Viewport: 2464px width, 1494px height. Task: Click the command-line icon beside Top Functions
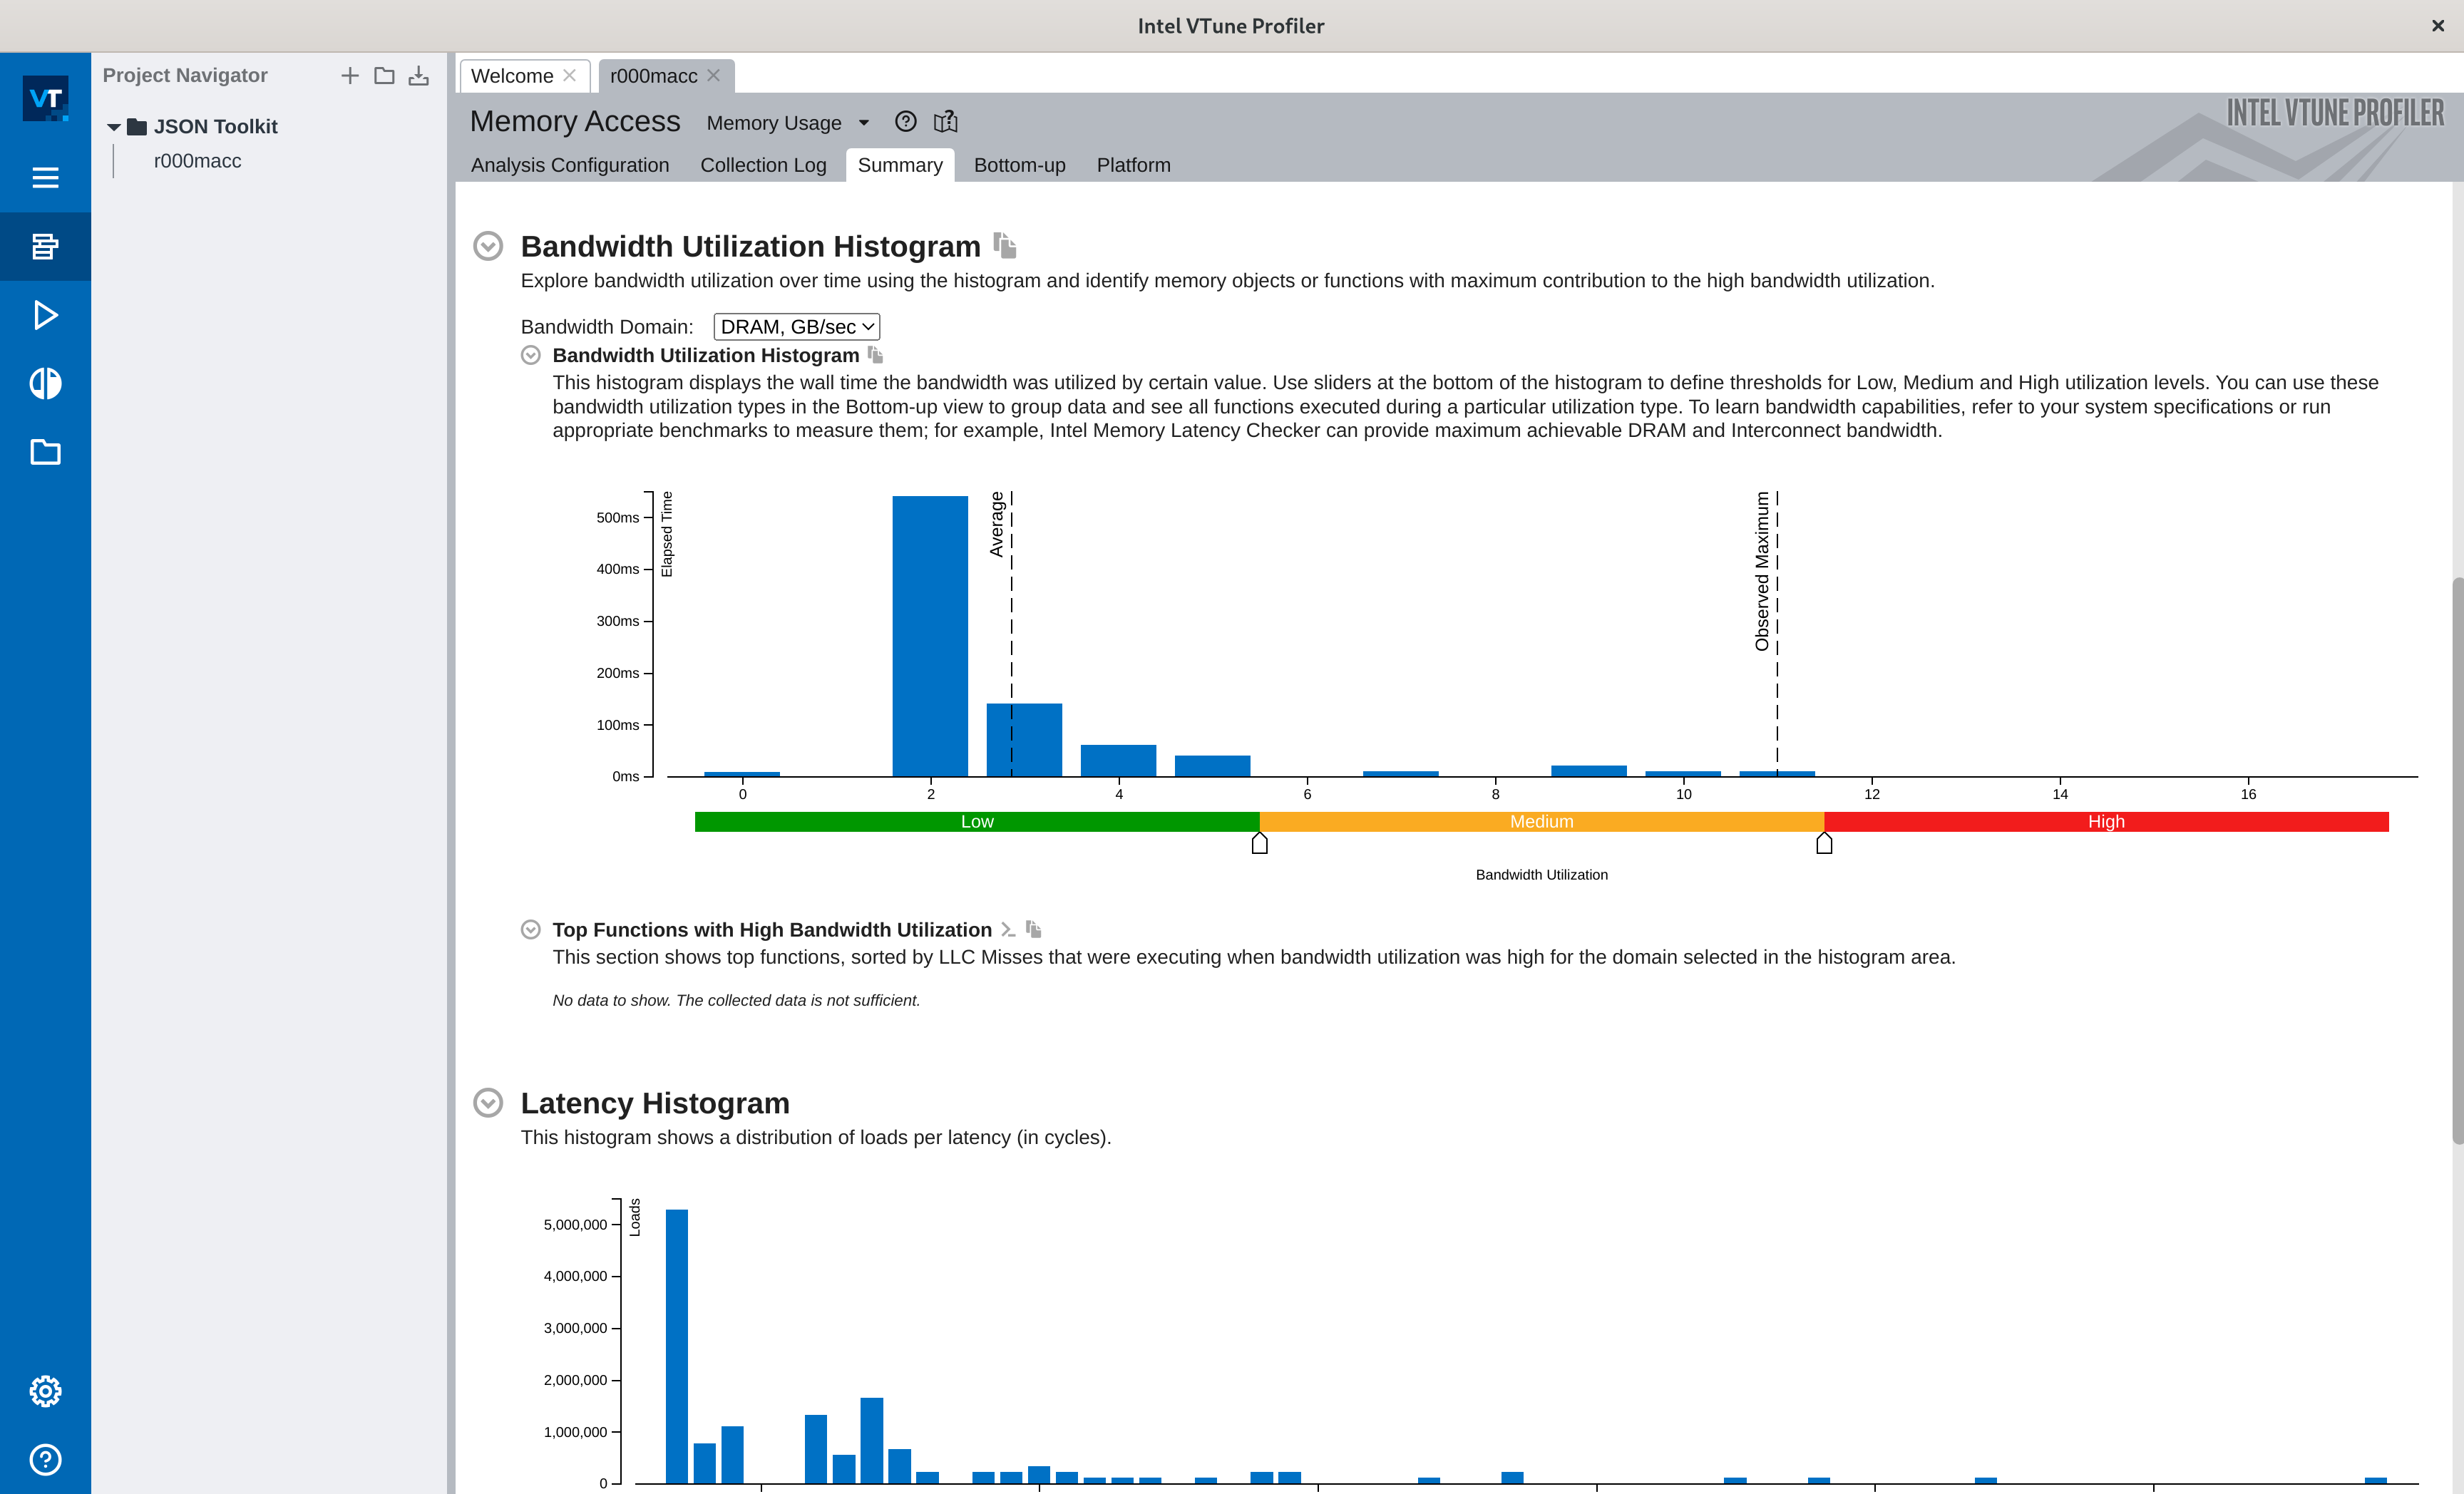click(1008, 930)
